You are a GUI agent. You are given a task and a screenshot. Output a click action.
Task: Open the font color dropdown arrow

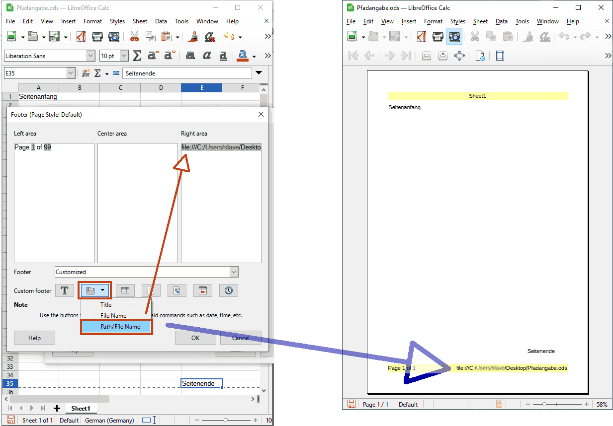(x=254, y=56)
